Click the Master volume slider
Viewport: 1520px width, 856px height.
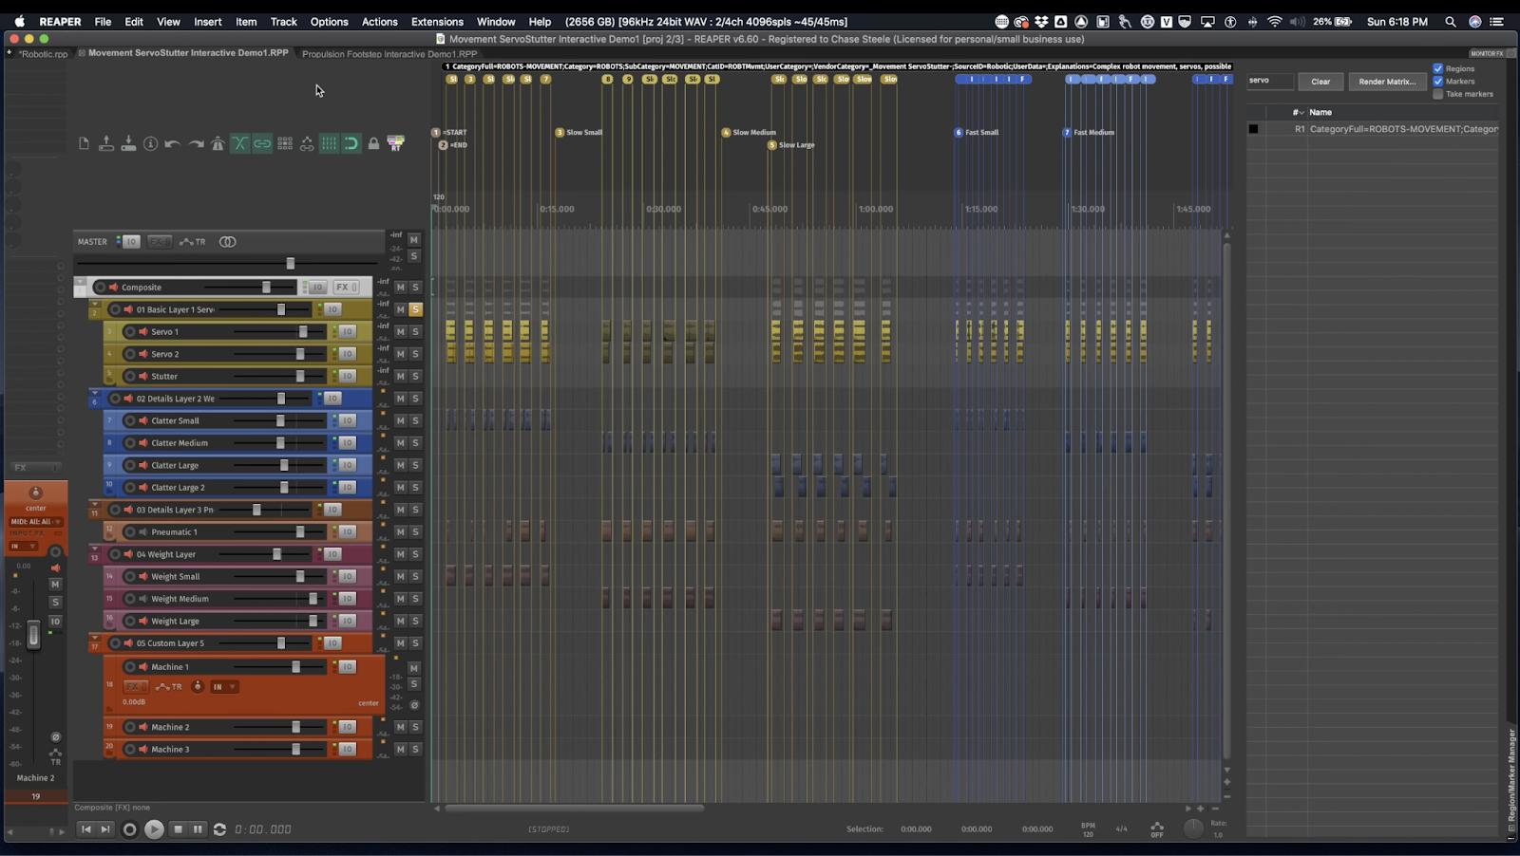[291, 263]
